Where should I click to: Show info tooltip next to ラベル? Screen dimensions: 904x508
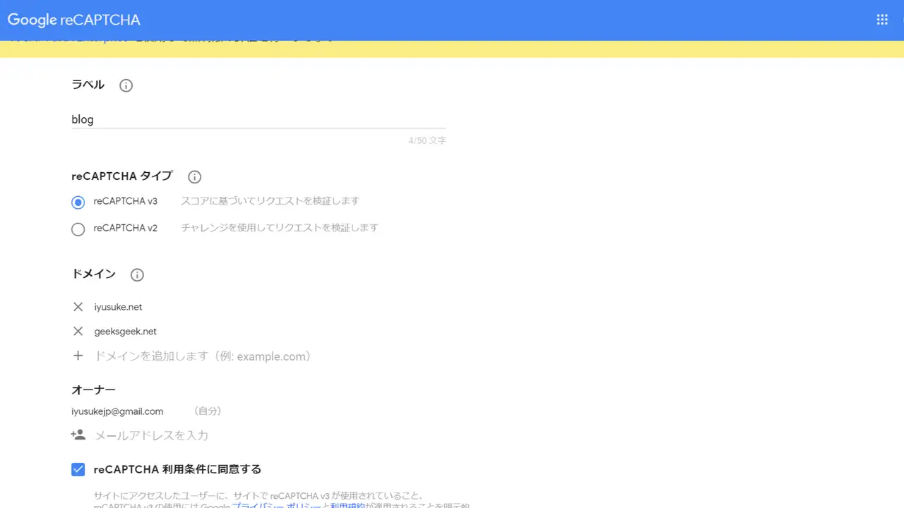(126, 85)
